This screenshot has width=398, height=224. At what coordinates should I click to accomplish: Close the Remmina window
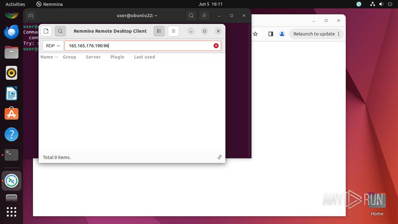pyautogui.click(x=218, y=31)
